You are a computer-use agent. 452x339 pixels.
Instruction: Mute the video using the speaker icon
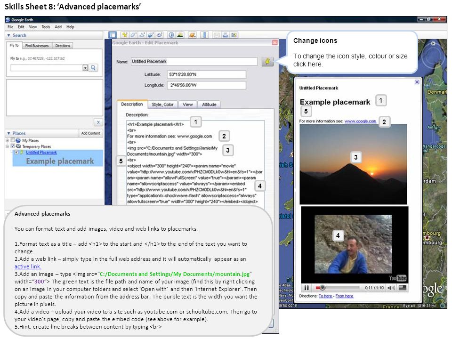[391, 288]
